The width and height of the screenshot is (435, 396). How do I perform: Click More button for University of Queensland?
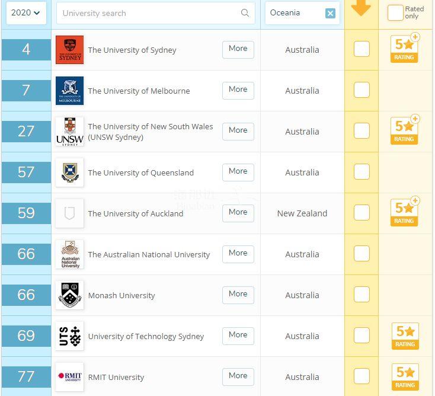click(238, 172)
